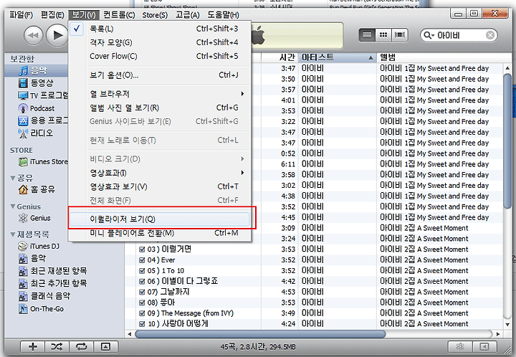Open 컨트롤(C) menu

(119, 15)
